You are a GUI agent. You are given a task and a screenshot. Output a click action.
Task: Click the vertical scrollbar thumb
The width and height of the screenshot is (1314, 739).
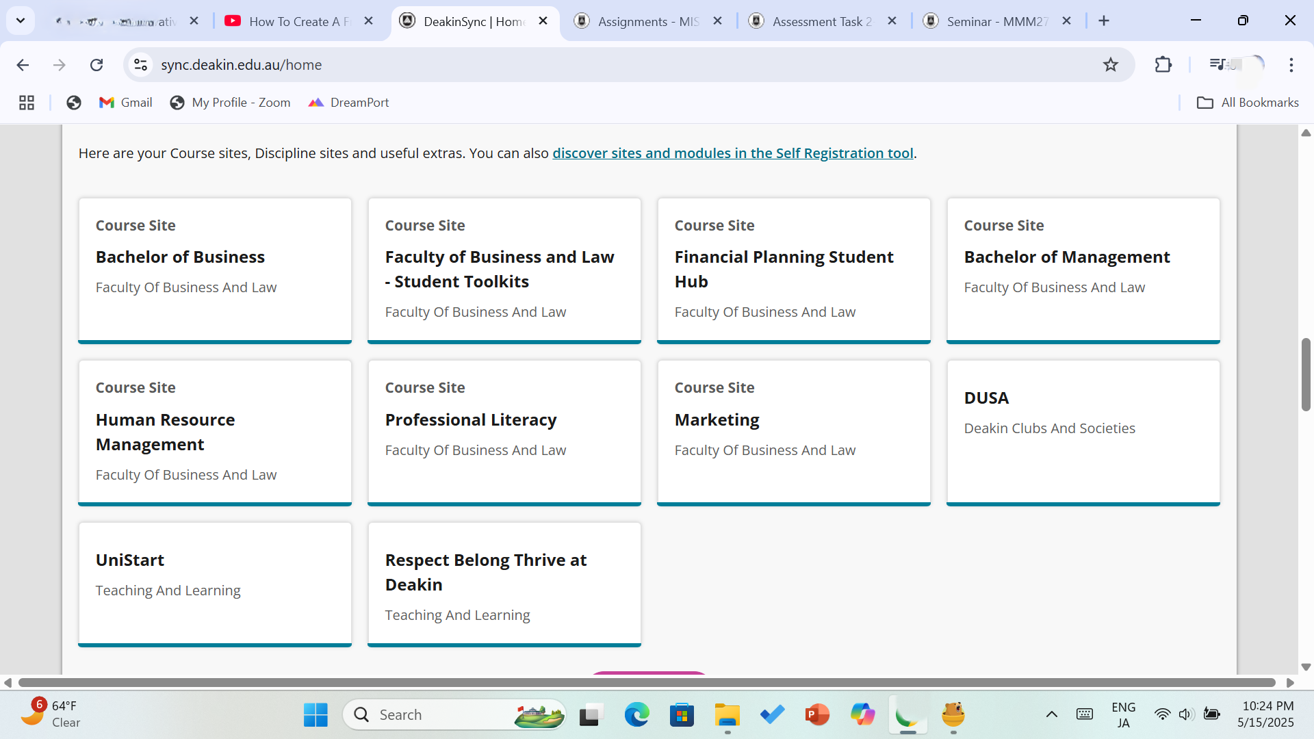[1306, 374]
